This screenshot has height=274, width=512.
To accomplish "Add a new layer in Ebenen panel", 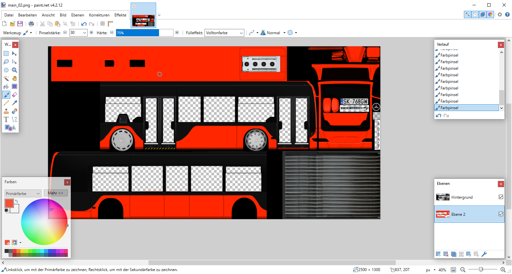I will click(438, 254).
